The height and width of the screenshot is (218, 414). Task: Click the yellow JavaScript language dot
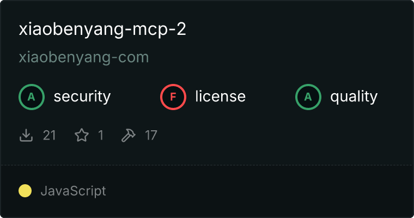point(25,191)
